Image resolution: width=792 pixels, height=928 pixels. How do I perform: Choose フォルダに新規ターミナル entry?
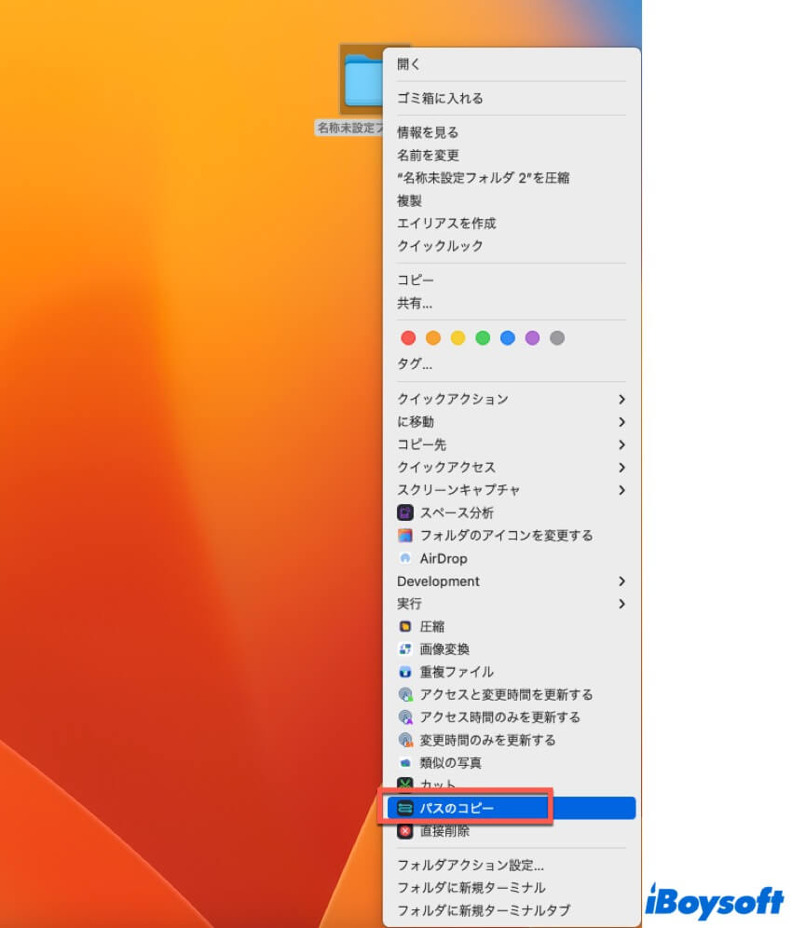point(471,888)
